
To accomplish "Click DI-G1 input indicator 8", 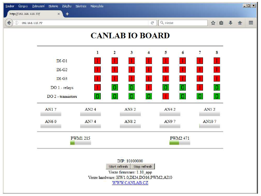I will point(217,61).
